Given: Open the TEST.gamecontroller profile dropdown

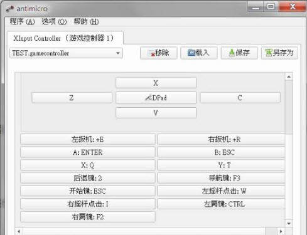Looking at the screenshot, I should (66, 53).
